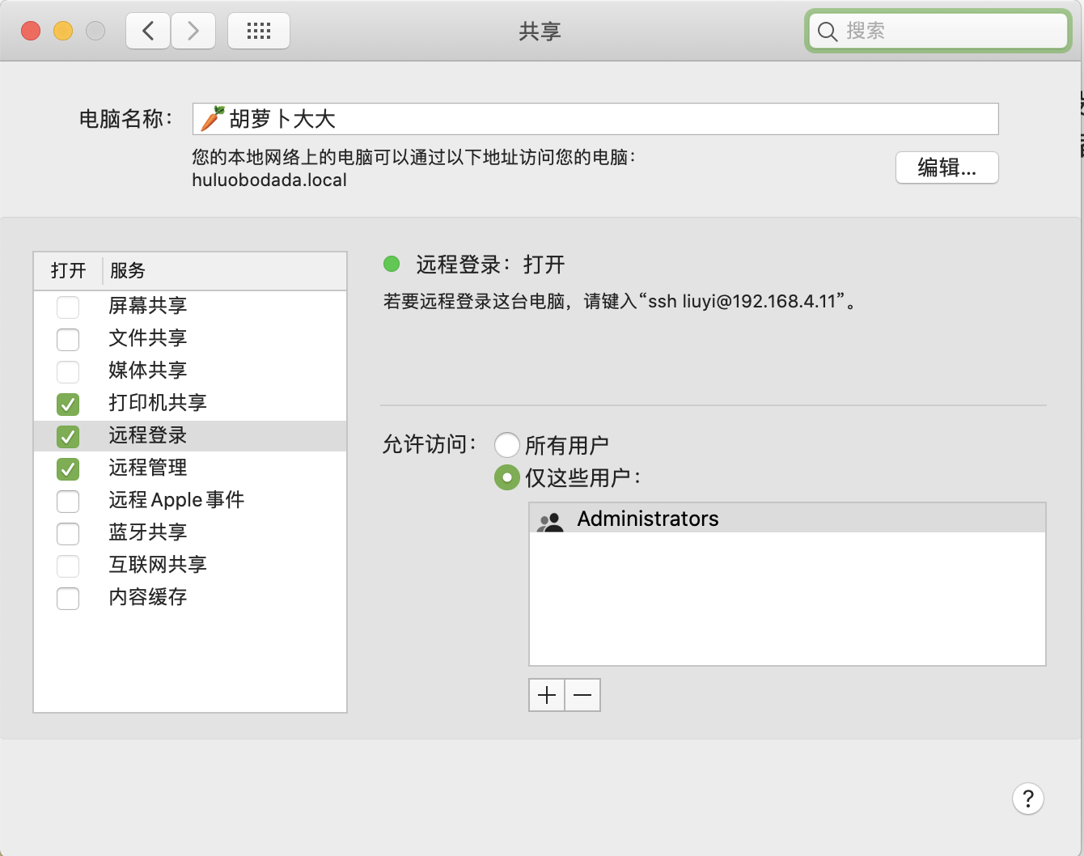Click the back navigation arrow
The image size is (1084, 856).
[x=147, y=30]
